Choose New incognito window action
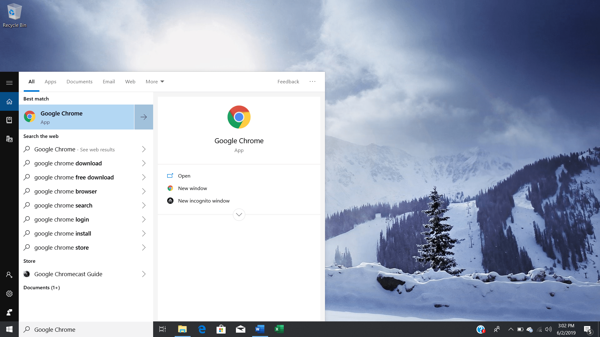 [239, 201]
